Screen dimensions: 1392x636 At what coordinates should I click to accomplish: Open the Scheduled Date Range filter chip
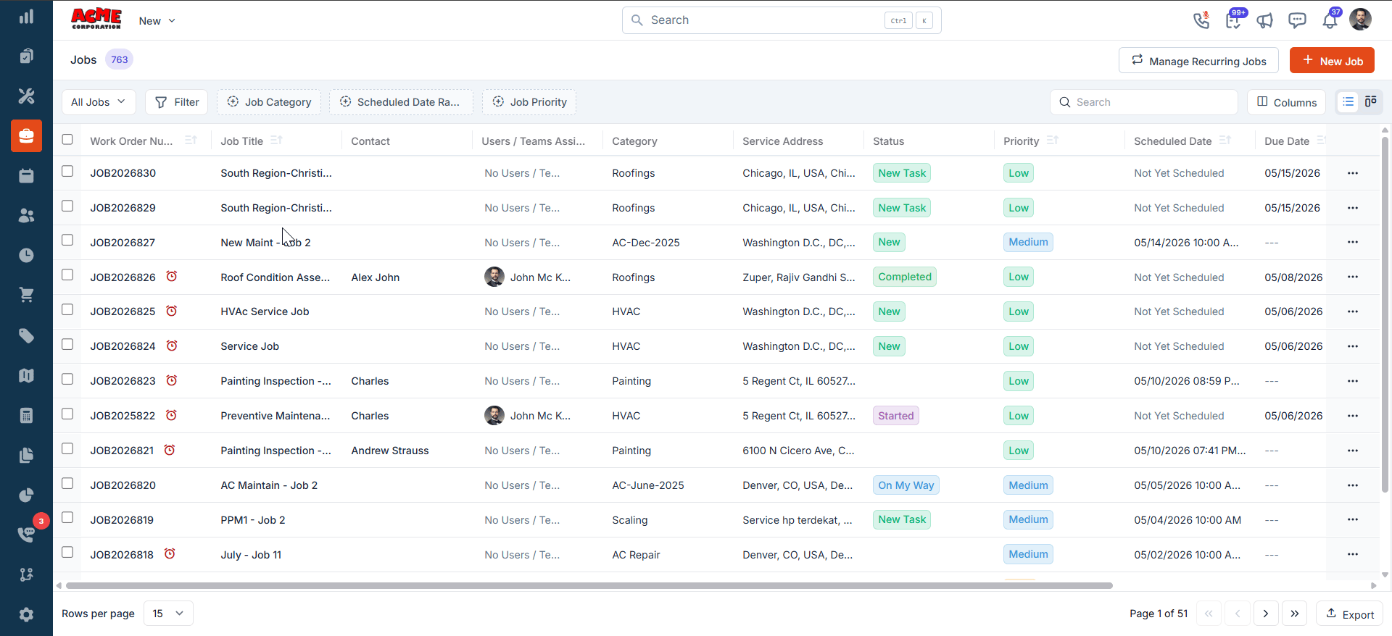(401, 102)
